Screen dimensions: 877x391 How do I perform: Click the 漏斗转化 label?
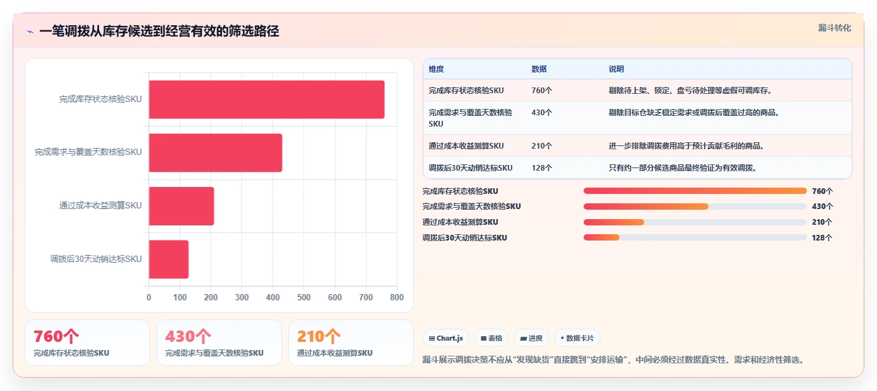pyautogui.click(x=835, y=28)
